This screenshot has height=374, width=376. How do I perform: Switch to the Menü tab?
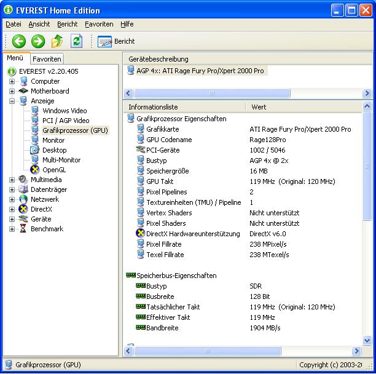(15, 58)
